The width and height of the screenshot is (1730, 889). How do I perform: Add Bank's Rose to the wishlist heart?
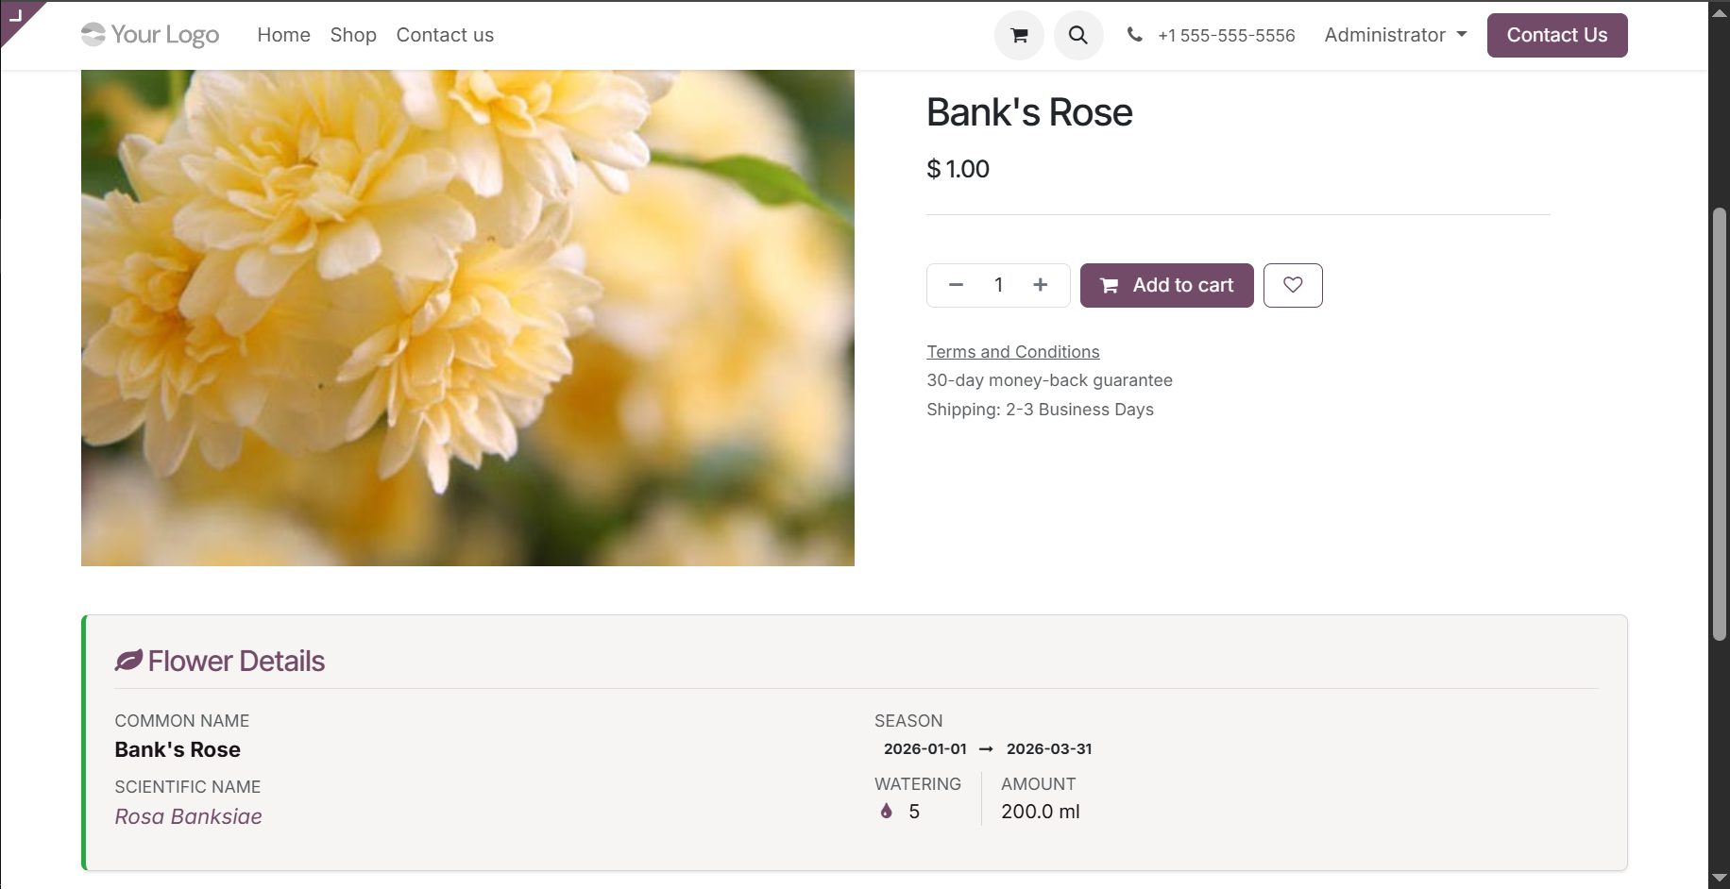(1293, 285)
